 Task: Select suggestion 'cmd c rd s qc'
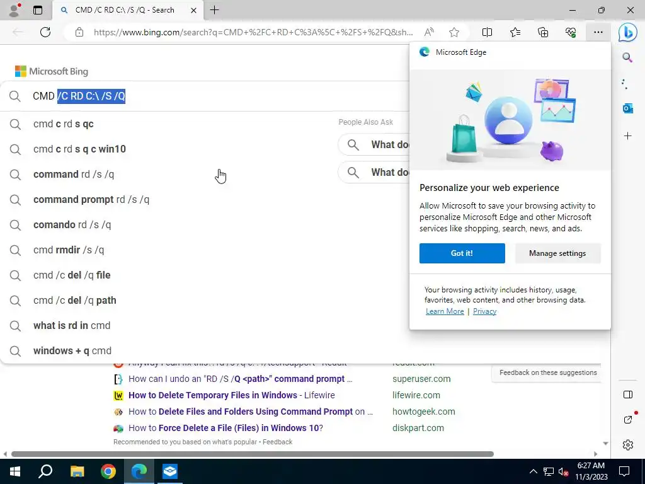coord(64,124)
